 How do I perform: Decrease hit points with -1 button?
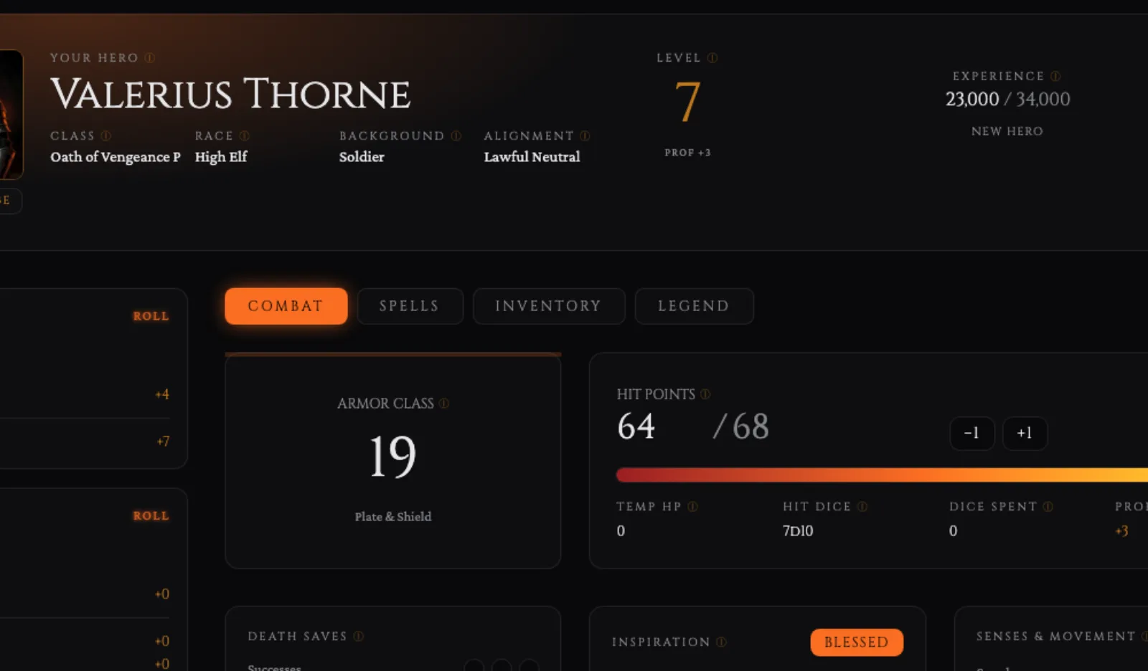(x=972, y=434)
